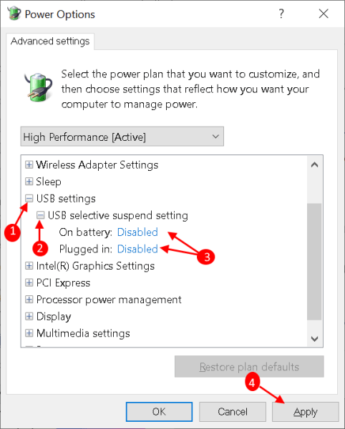Image resolution: width=345 pixels, height=429 pixels.
Task: Expand the Display node
Action: pos(29,316)
